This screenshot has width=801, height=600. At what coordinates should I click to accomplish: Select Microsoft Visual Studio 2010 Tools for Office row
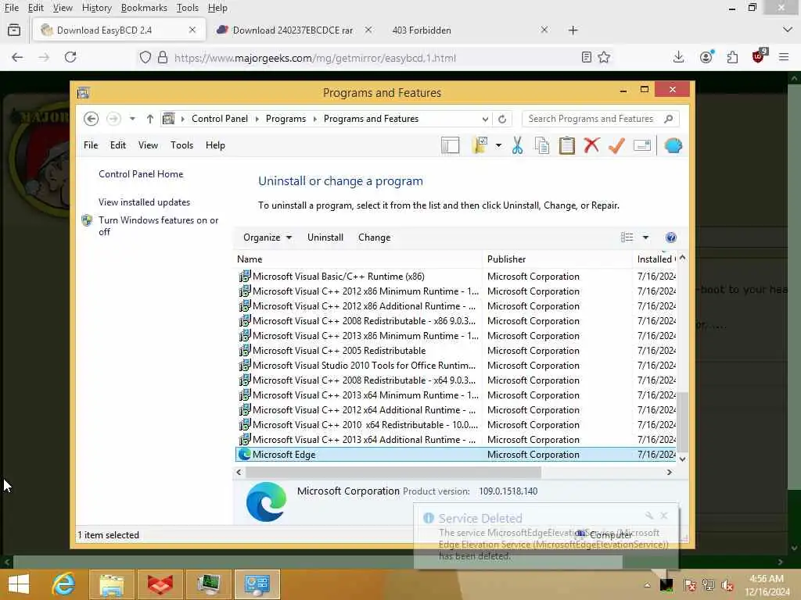[x=456, y=366]
